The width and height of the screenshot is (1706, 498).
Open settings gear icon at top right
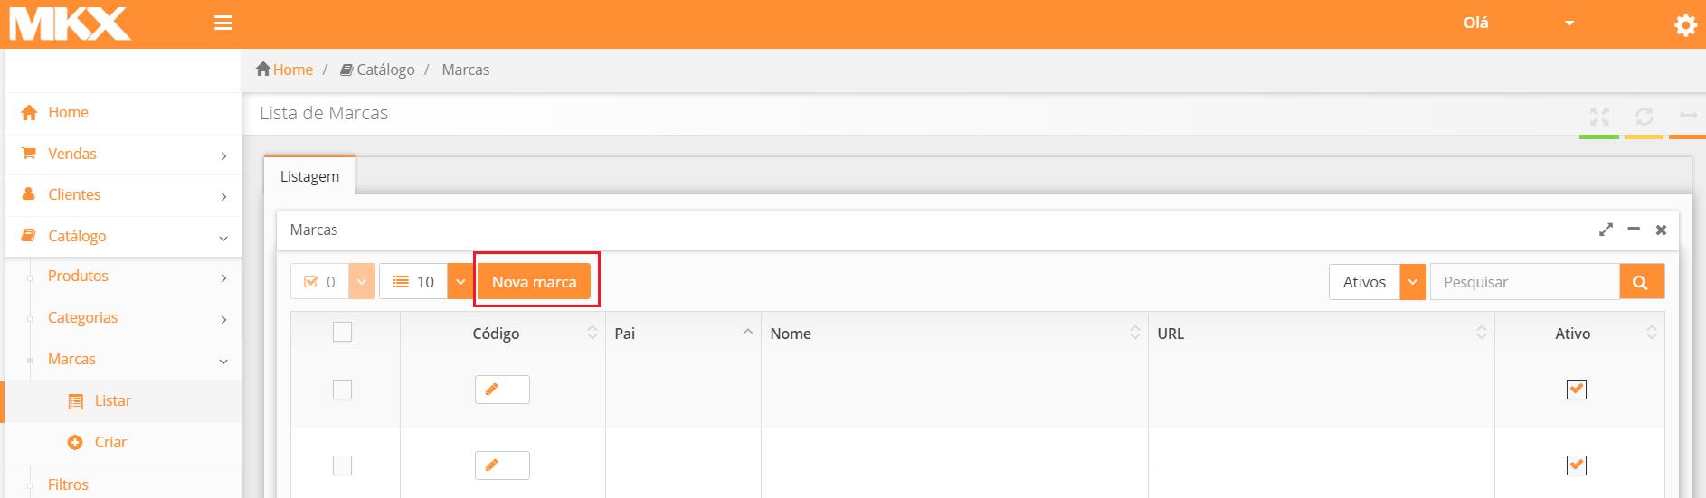point(1685,26)
